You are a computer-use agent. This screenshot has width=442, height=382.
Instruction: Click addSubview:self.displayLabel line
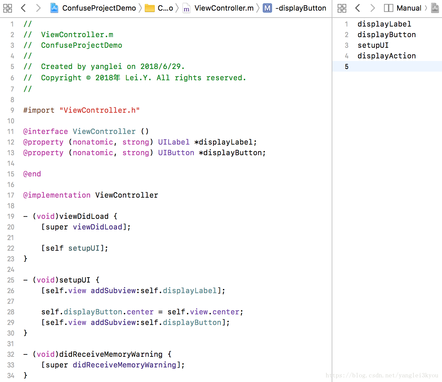[133, 290]
